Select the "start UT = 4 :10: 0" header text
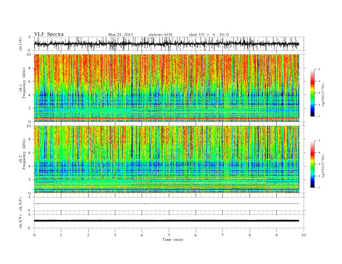This screenshot has width=342, height=264. pyautogui.click(x=209, y=35)
